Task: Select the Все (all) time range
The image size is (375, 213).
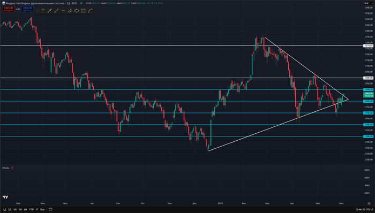Action: click(42, 209)
